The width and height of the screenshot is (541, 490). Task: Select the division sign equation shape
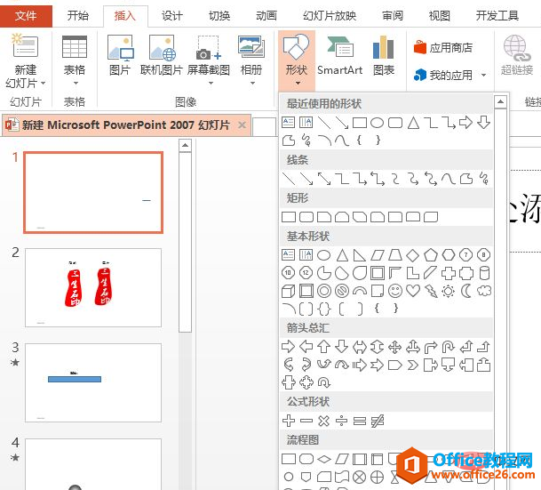[x=342, y=421]
